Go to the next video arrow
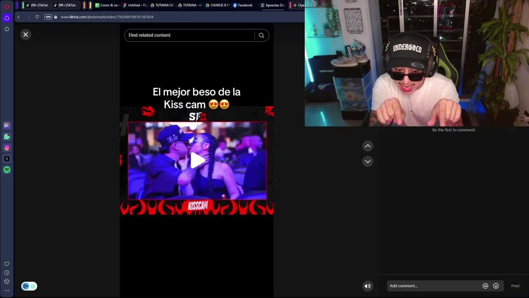 368,161
